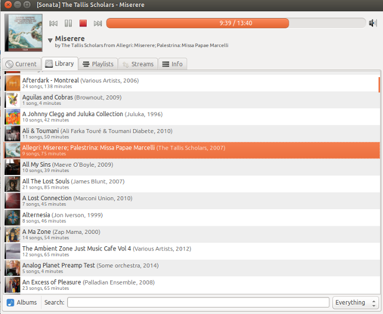The width and height of the screenshot is (383, 314).
Task: Open the Playlists tab
Action: (98, 64)
